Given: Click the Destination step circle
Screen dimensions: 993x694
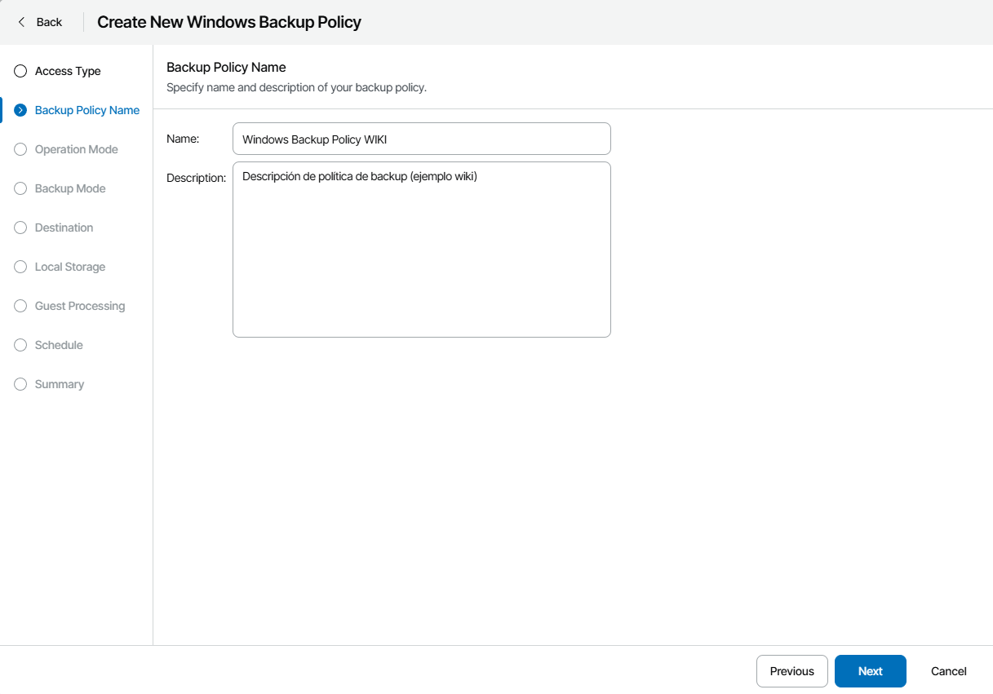Looking at the screenshot, I should (x=20, y=228).
